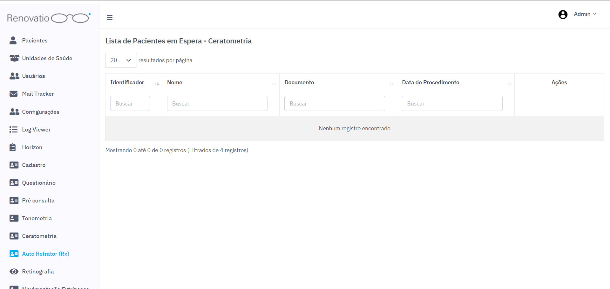Image resolution: width=610 pixels, height=289 pixels.
Task: Open Ceratometria in the sidebar
Action: [x=39, y=236]
